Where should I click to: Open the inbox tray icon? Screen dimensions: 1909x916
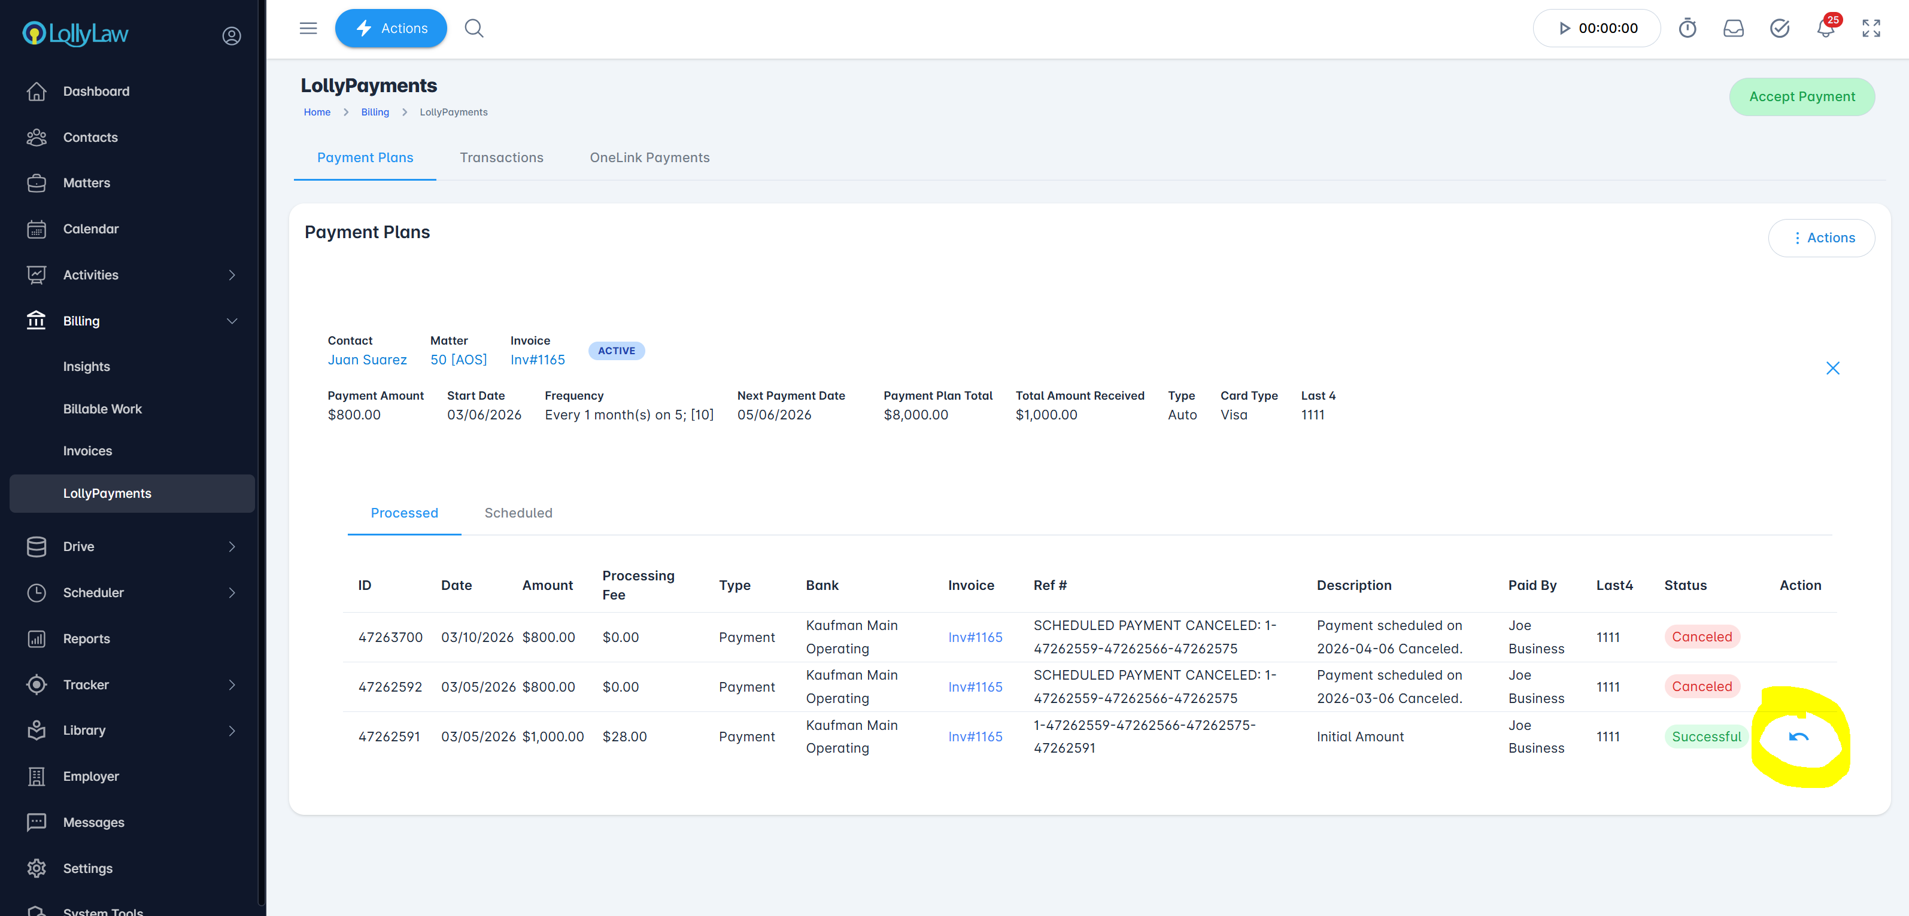(1734, 29)
